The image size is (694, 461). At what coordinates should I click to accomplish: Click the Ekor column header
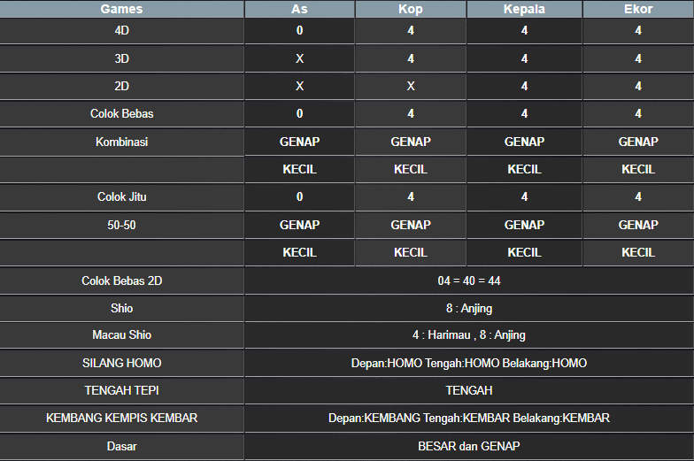point(638,9)
